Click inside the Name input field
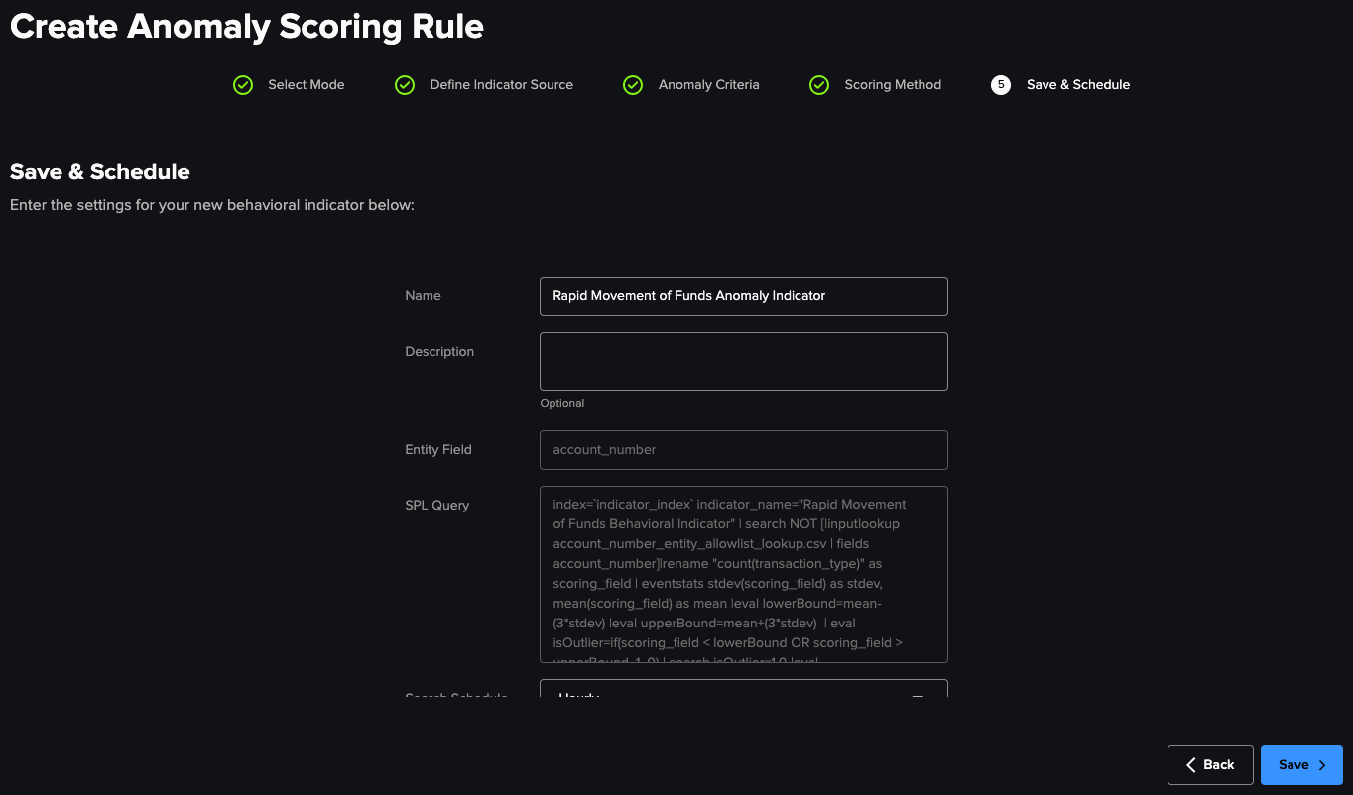The image size is (1353, 795). [x=744, y=295]
